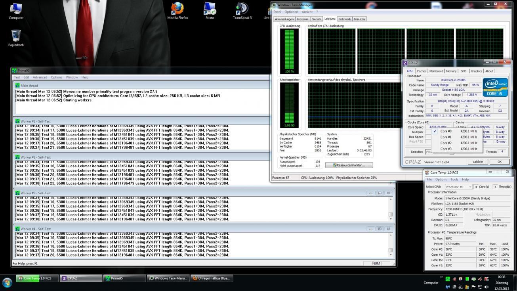Select Core #3 in CPU-Z clocks popup

coord(456,149)
